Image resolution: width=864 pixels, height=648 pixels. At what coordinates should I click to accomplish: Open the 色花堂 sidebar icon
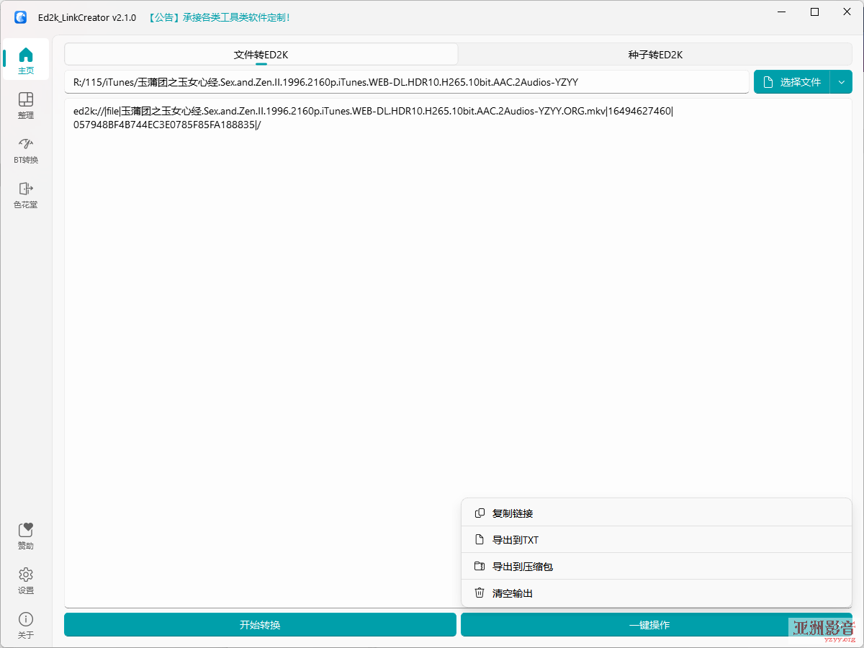[x=26, y=194]
